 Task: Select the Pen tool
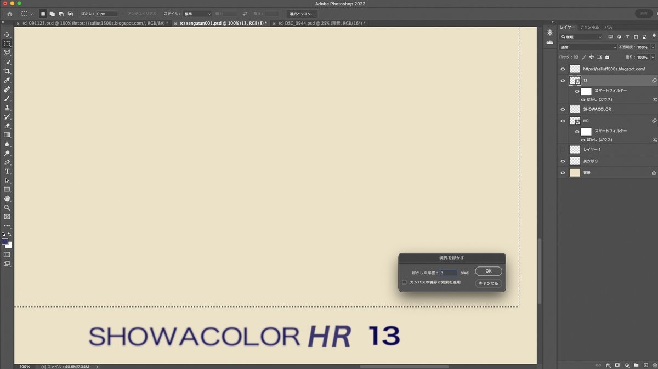click(x=7, y=162)
